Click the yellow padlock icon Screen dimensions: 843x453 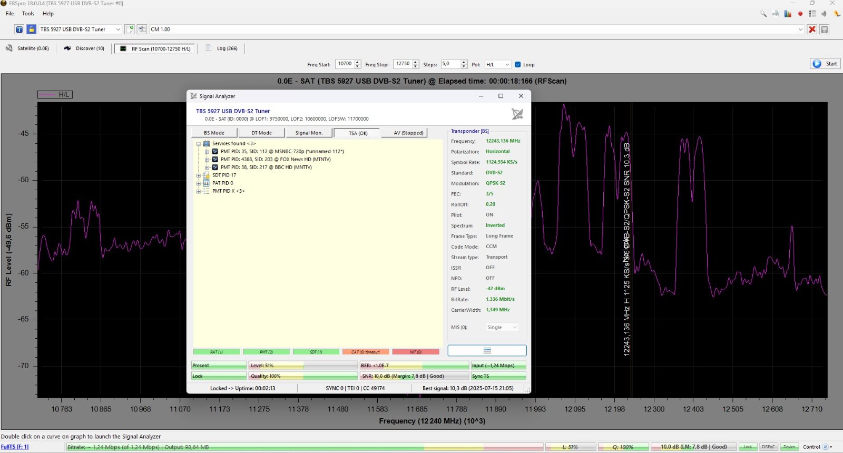click(x=32, y=29)
